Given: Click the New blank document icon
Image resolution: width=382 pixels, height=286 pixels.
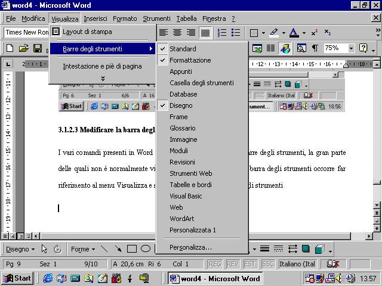Looking at the screenshot, I should [x=10, y=48].
